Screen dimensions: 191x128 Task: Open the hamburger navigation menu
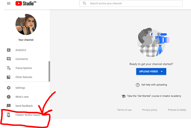click(9, 3)
